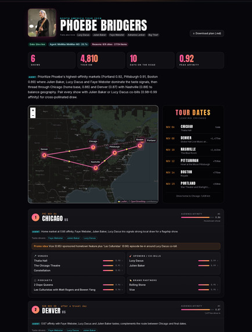Open the Phoebe Bridgers artist photo

point(42,23)
